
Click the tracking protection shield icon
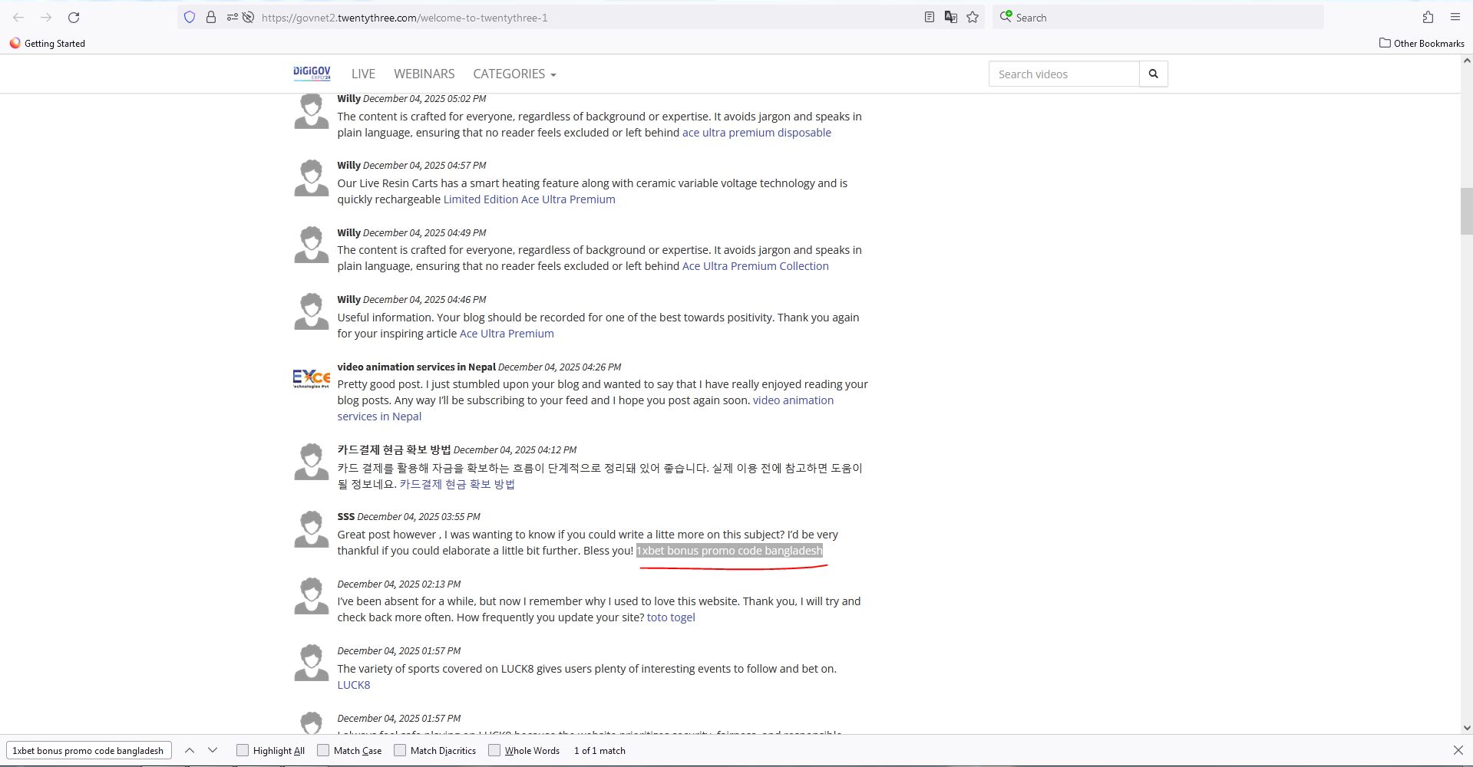[190, 18]
